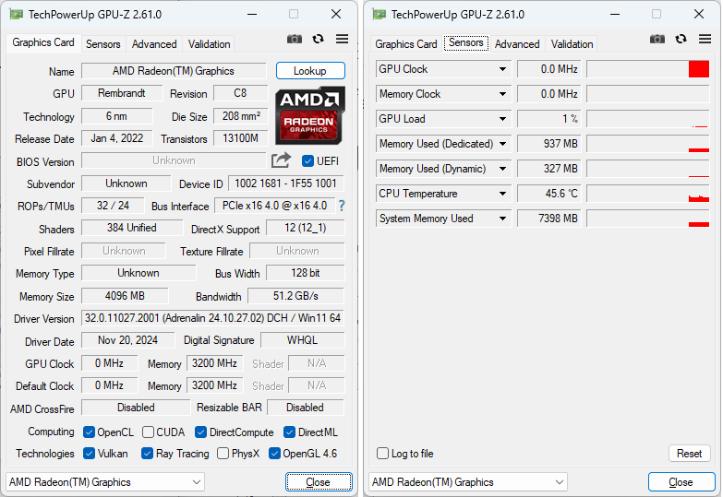
Task: Click the 7398 MB value
Action: 548,219
